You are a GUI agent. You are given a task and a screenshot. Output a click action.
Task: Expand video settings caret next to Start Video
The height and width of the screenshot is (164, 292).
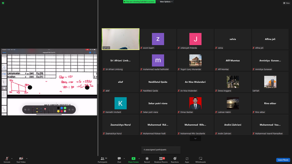click(26, 159)
